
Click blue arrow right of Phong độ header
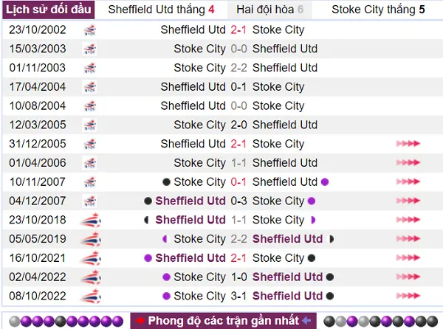click(306, 321)
